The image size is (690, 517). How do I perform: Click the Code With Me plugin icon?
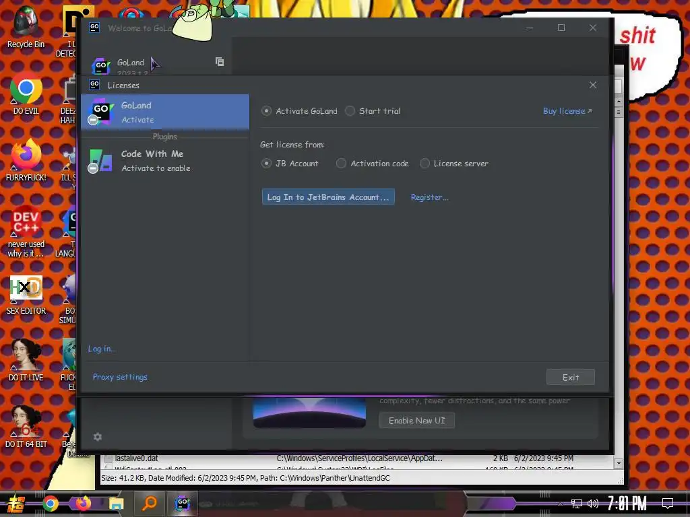coord(101,160)
